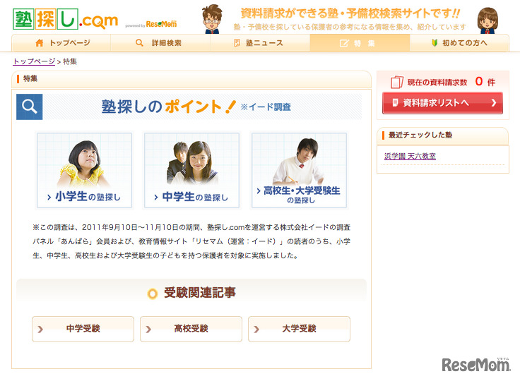This screenshot has width=520, height=381.
Task: Open the 小学生の塾探し thumbnail card
Action: coord(84,170)
